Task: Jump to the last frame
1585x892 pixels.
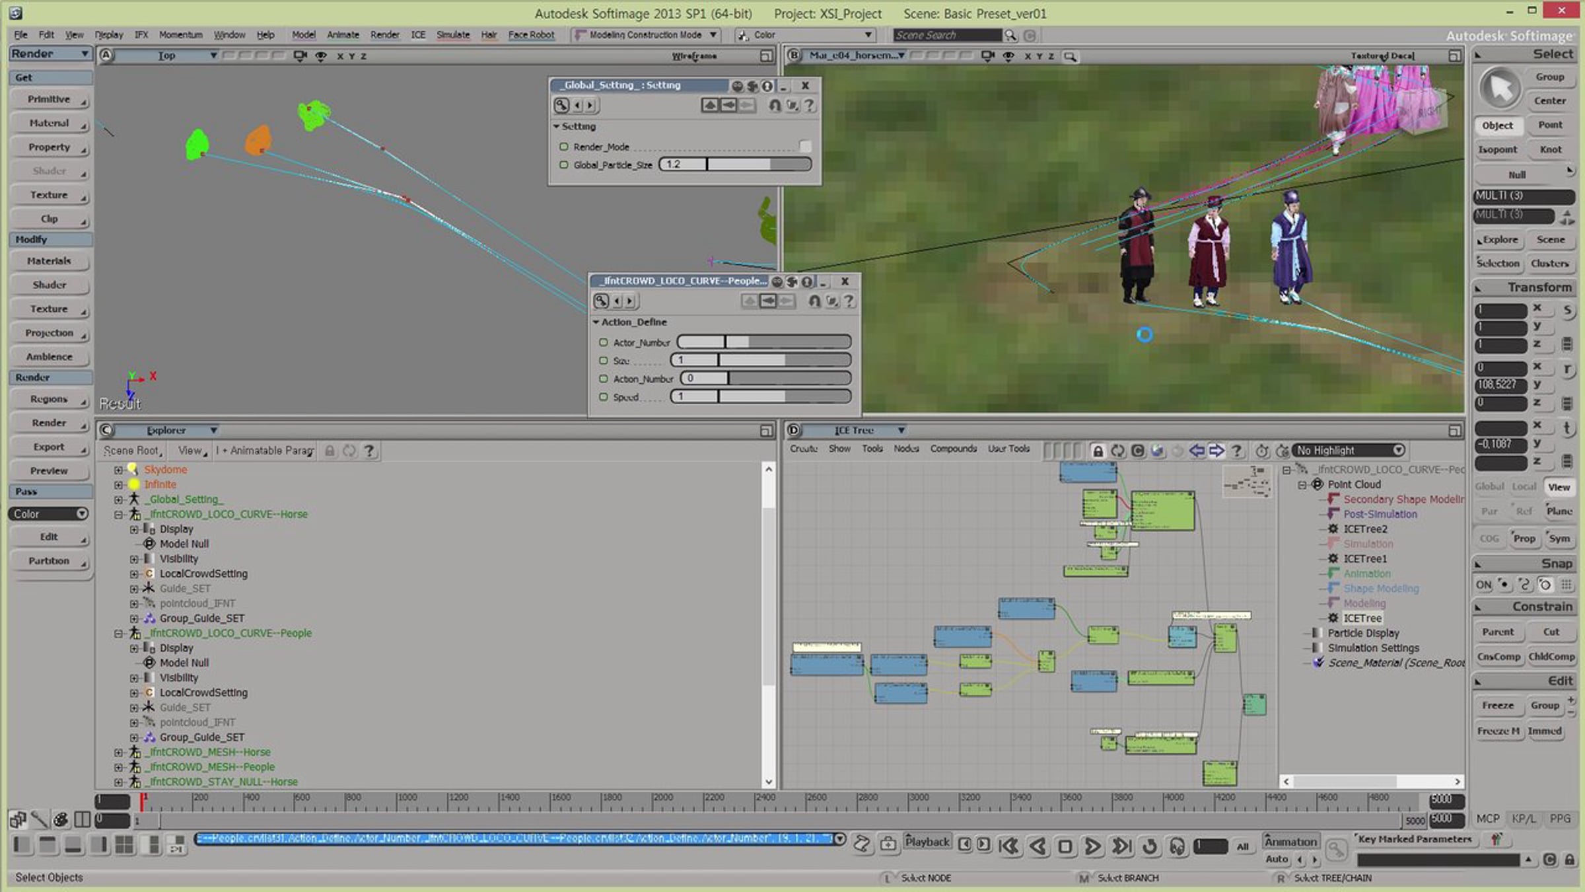Action: pyautogui.click(x=1121, y=846)
